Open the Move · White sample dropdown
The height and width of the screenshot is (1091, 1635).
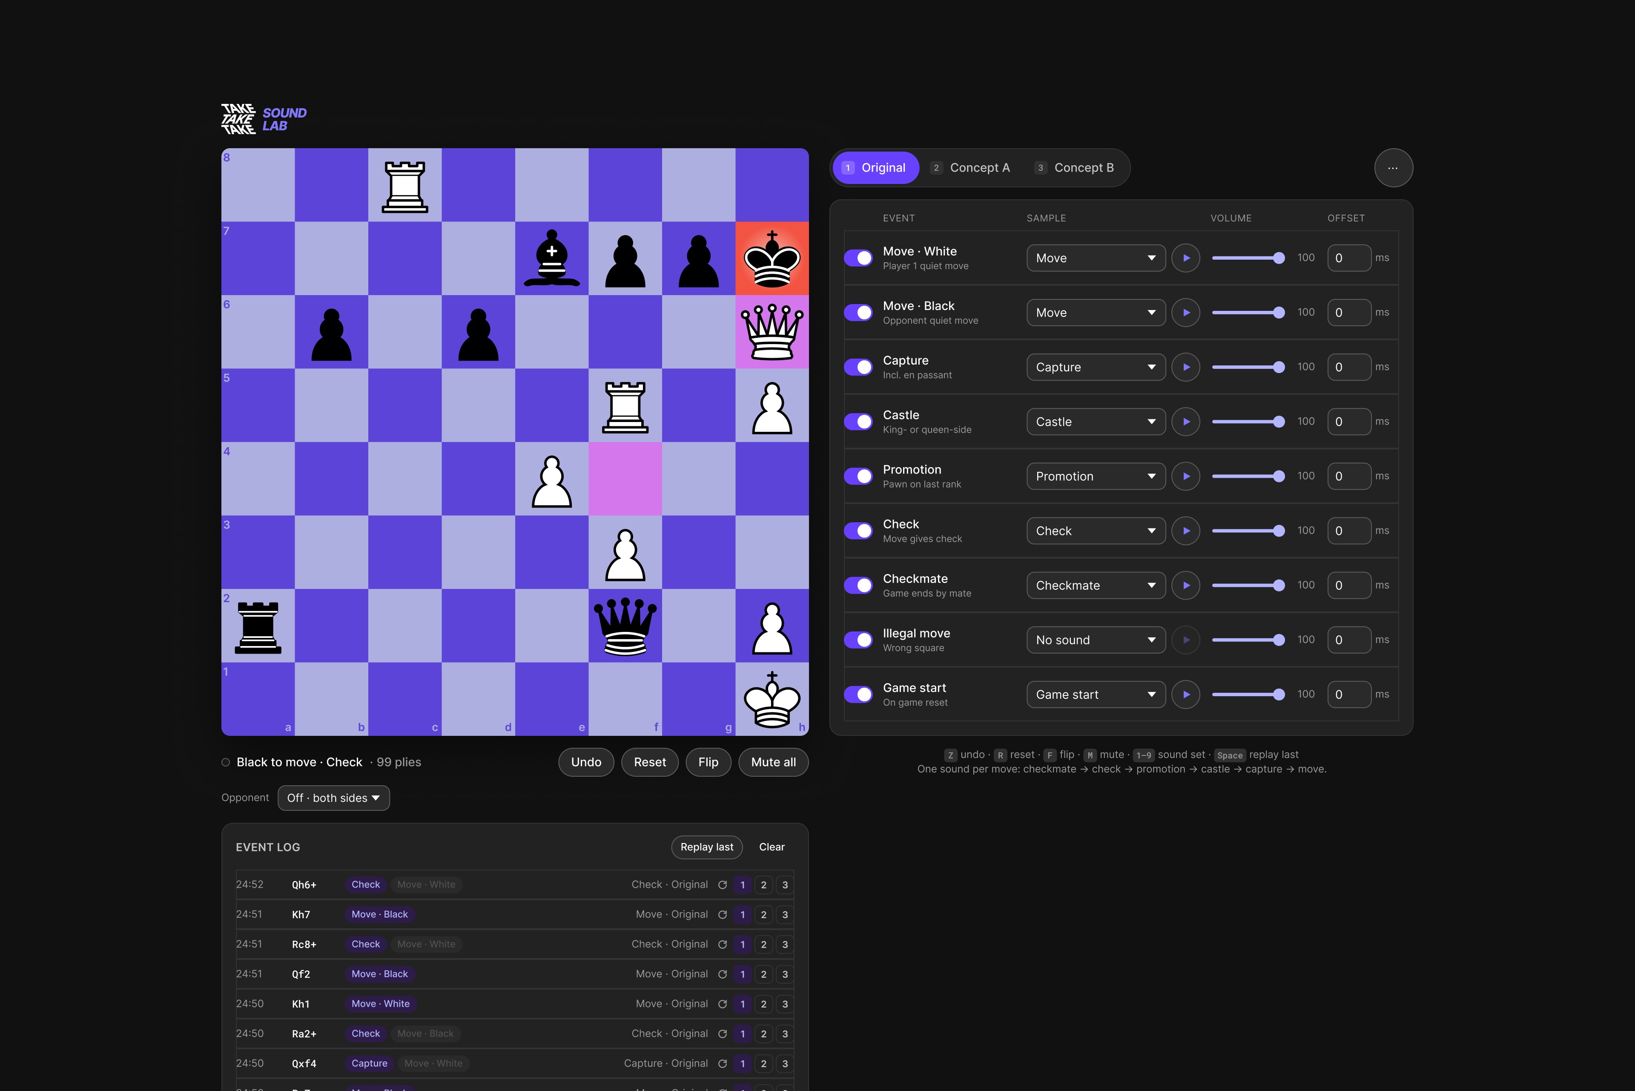click(x=1096, y=258)
